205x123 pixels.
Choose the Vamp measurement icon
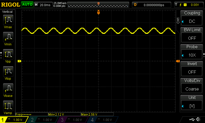[8, 106]
